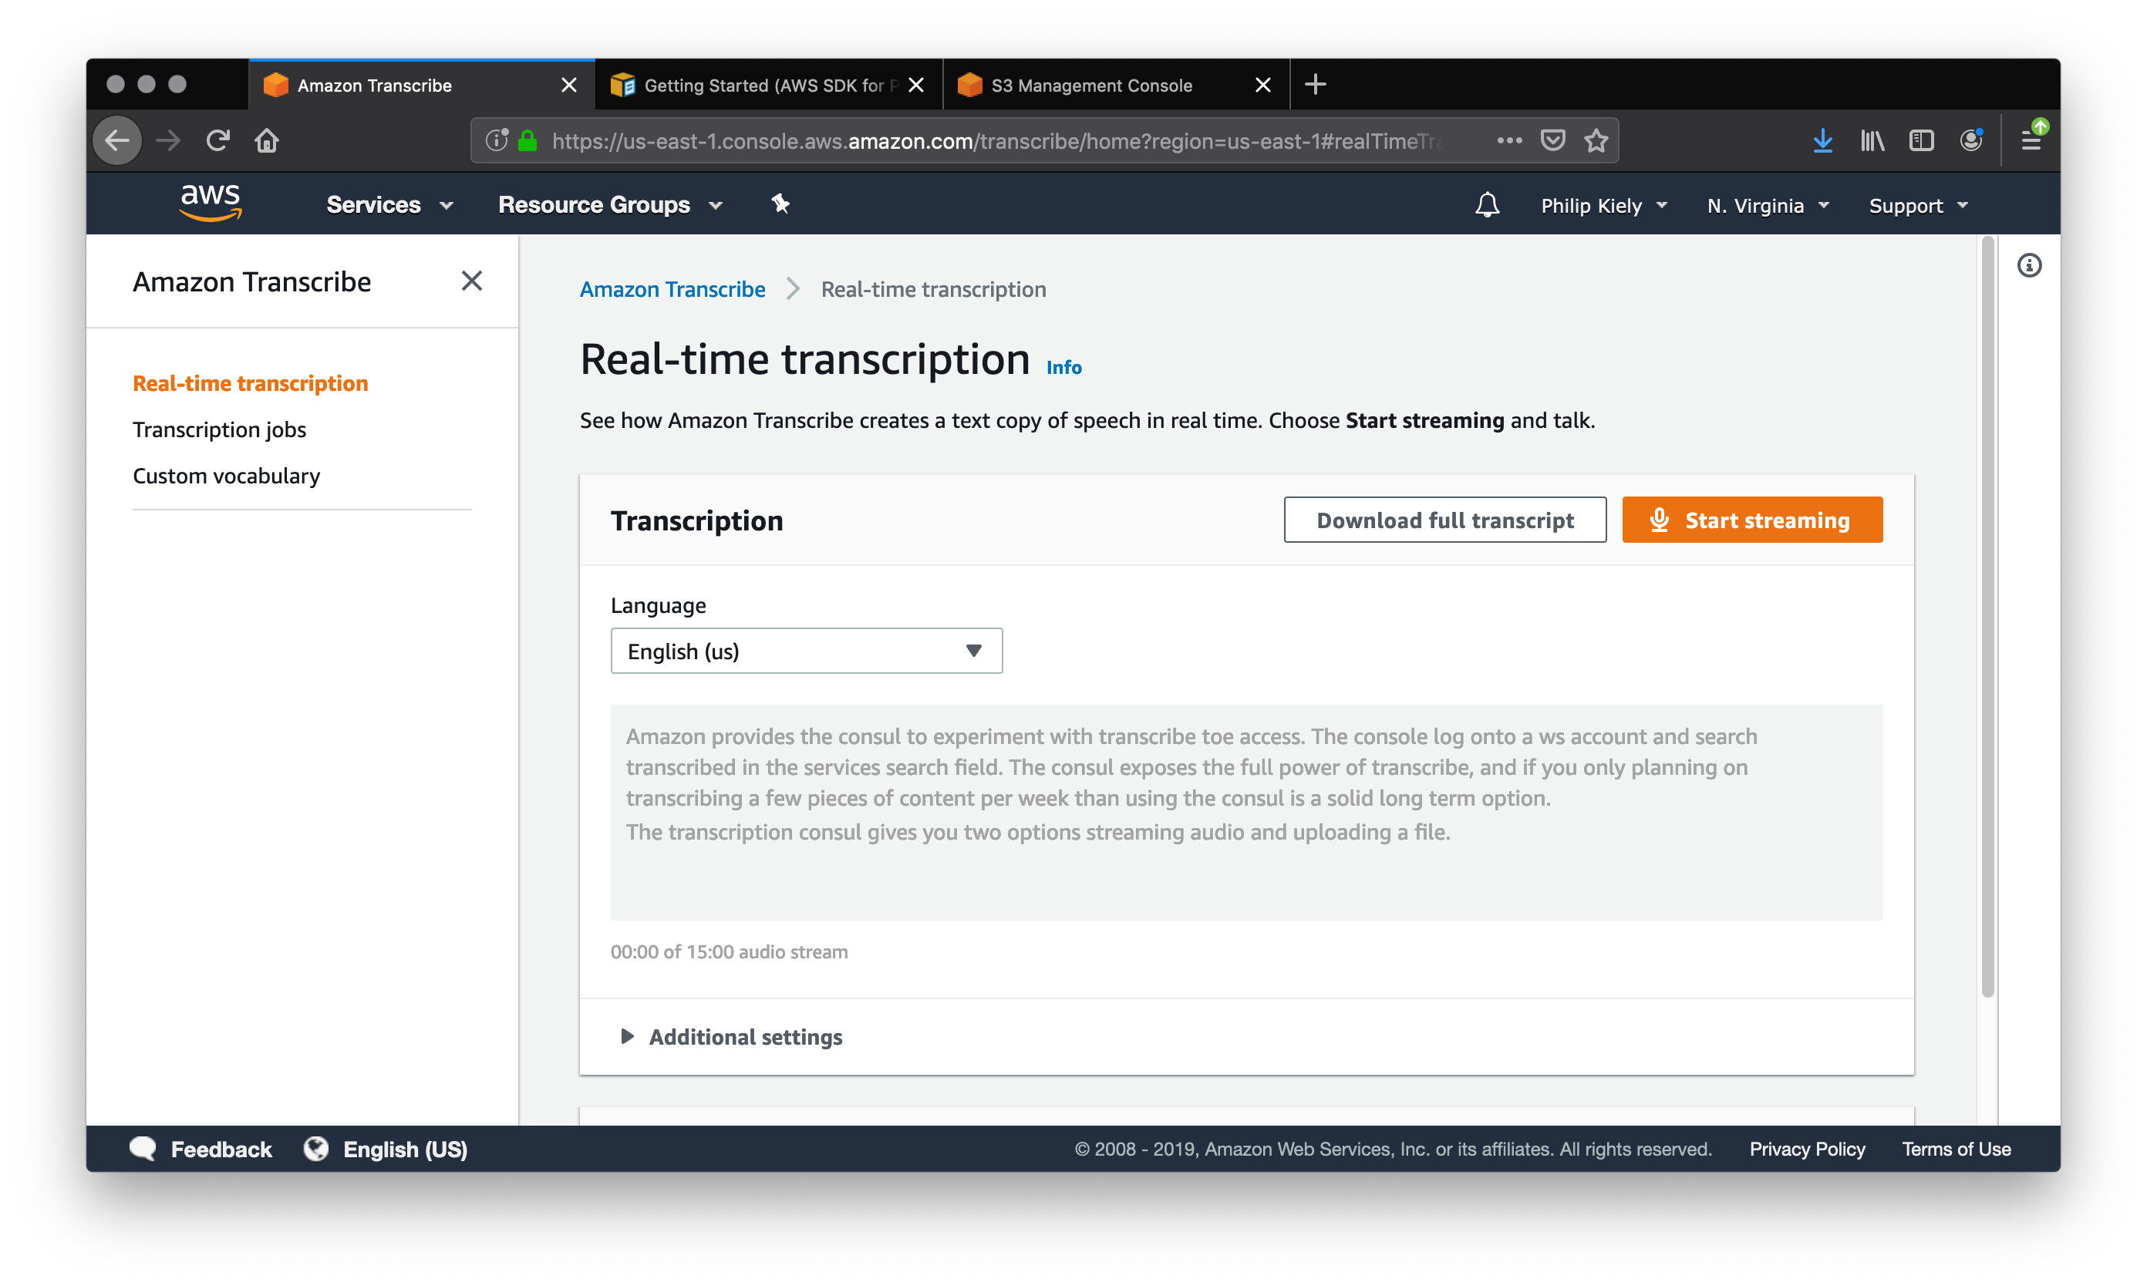Open the Support dropdown menu
Screen dimensions: 2147x1286
(1918, 205)
